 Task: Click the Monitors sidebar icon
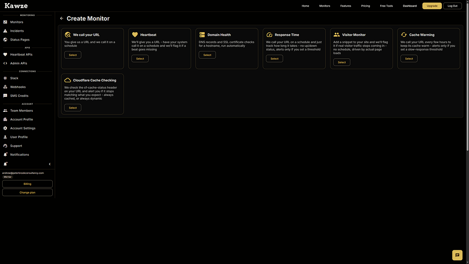pyautogui.click(x=5, y=22)
